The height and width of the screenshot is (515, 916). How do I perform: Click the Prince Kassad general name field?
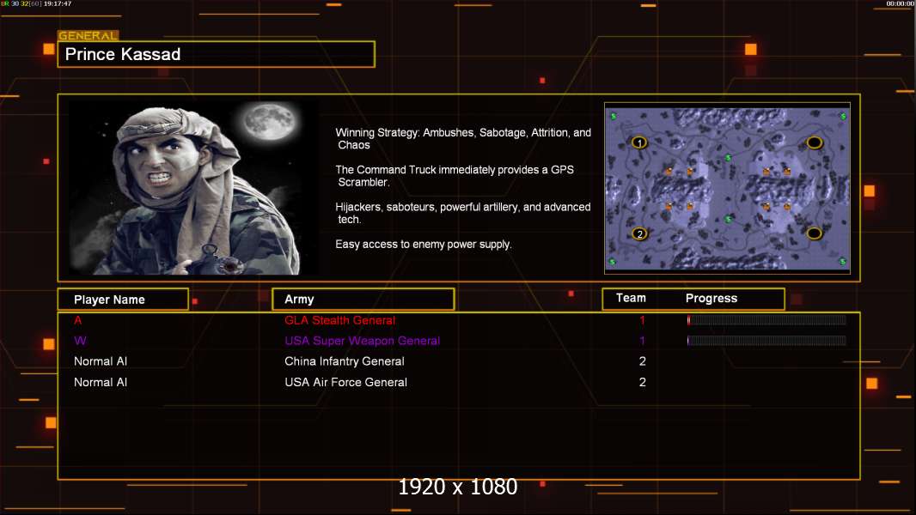coord(217,54)
